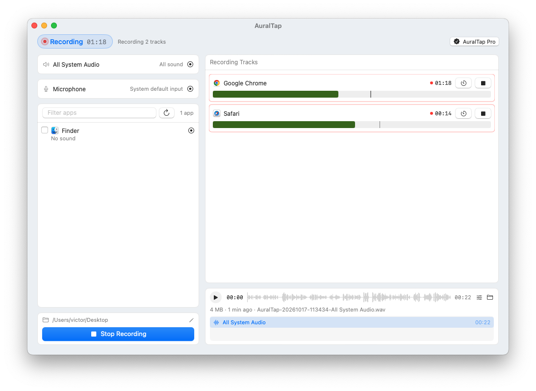Stop the Google Chrome track recording

click(x=483, y=83)
